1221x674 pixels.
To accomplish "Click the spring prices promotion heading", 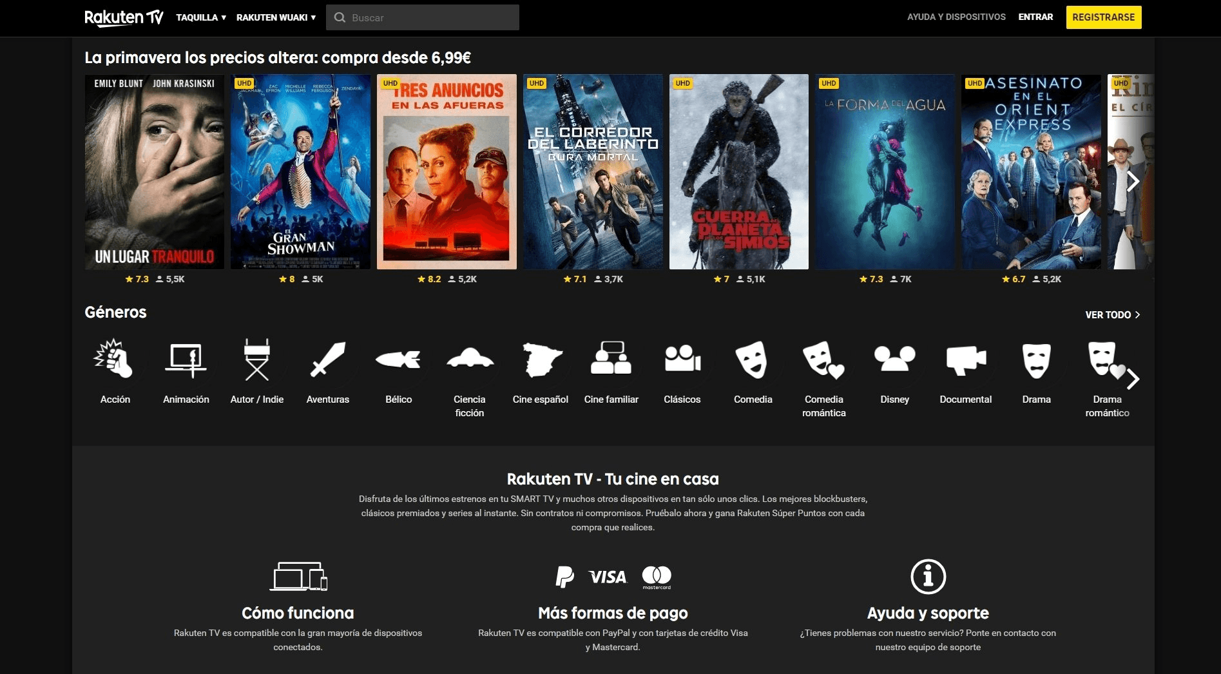I will [278, 58].
